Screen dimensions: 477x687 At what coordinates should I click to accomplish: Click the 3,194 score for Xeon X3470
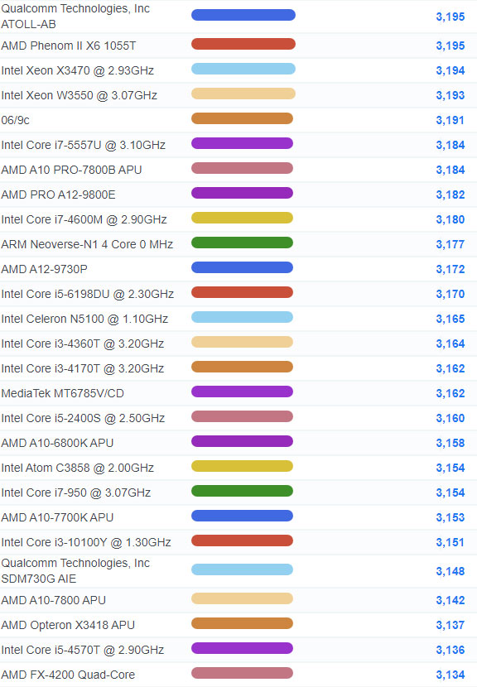(x=450, y=70)
